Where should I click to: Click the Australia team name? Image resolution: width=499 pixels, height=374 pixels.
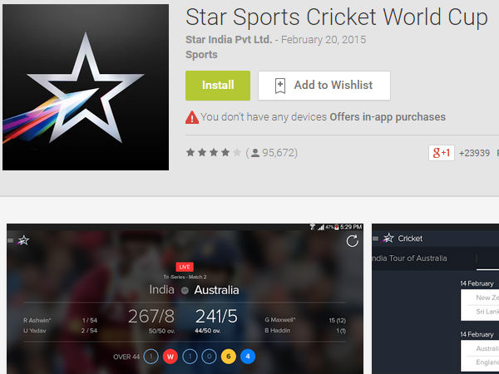[216, 290]
